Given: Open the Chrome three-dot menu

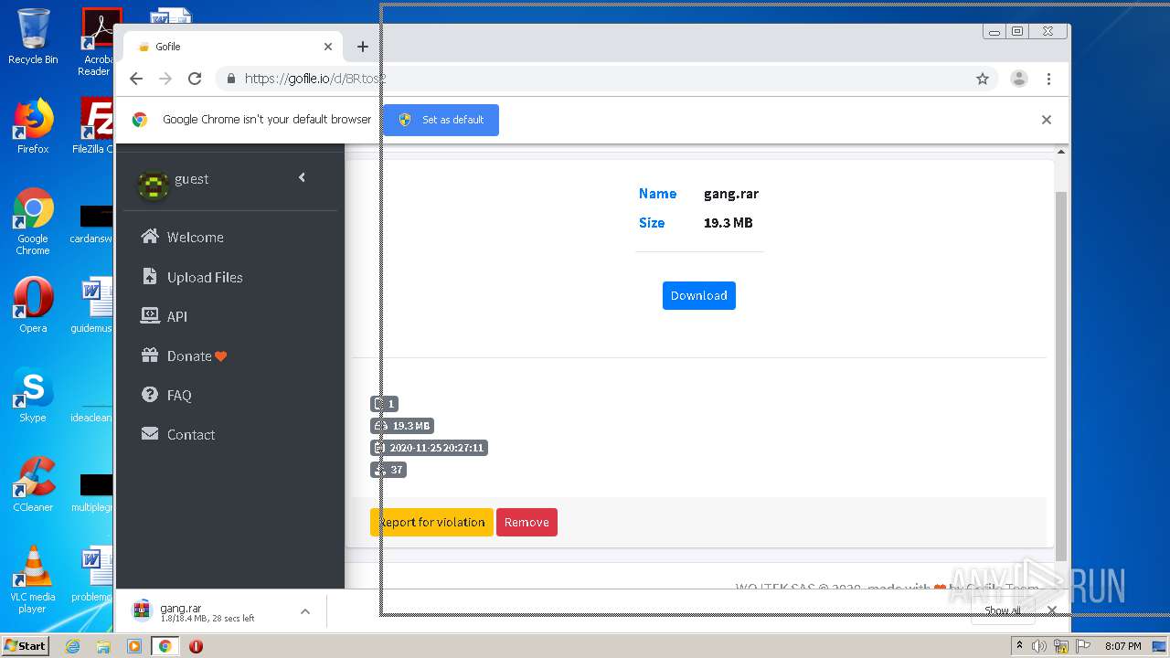Looking at the screenshot, I should [1048, 79].
